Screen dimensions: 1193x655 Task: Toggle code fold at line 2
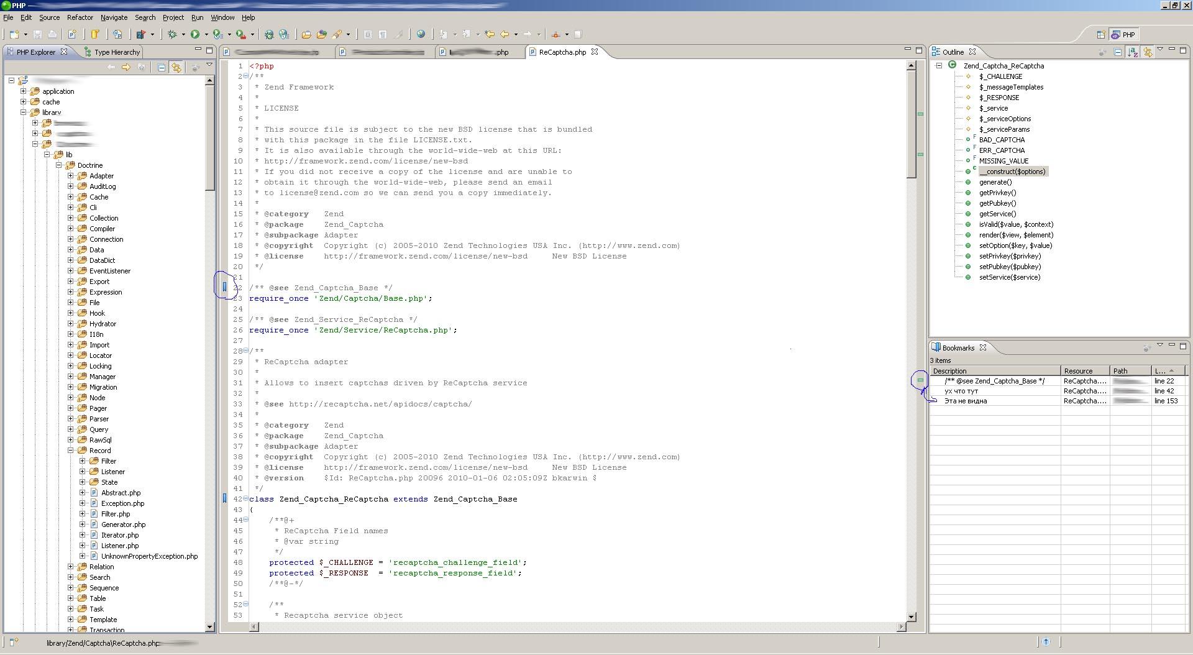[245, 76]
